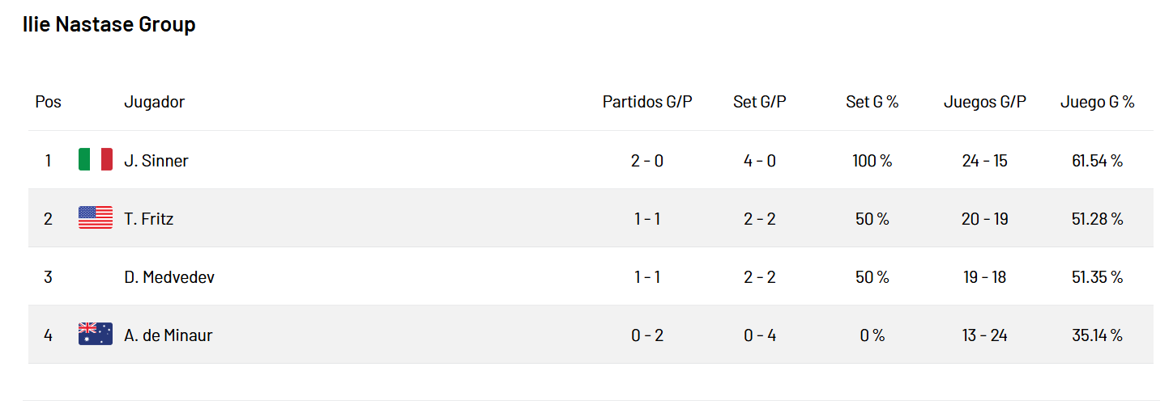Click the United States flag icon beside T. Fritz
This screenshot has width=1173, height=413.
coord(96,218)
